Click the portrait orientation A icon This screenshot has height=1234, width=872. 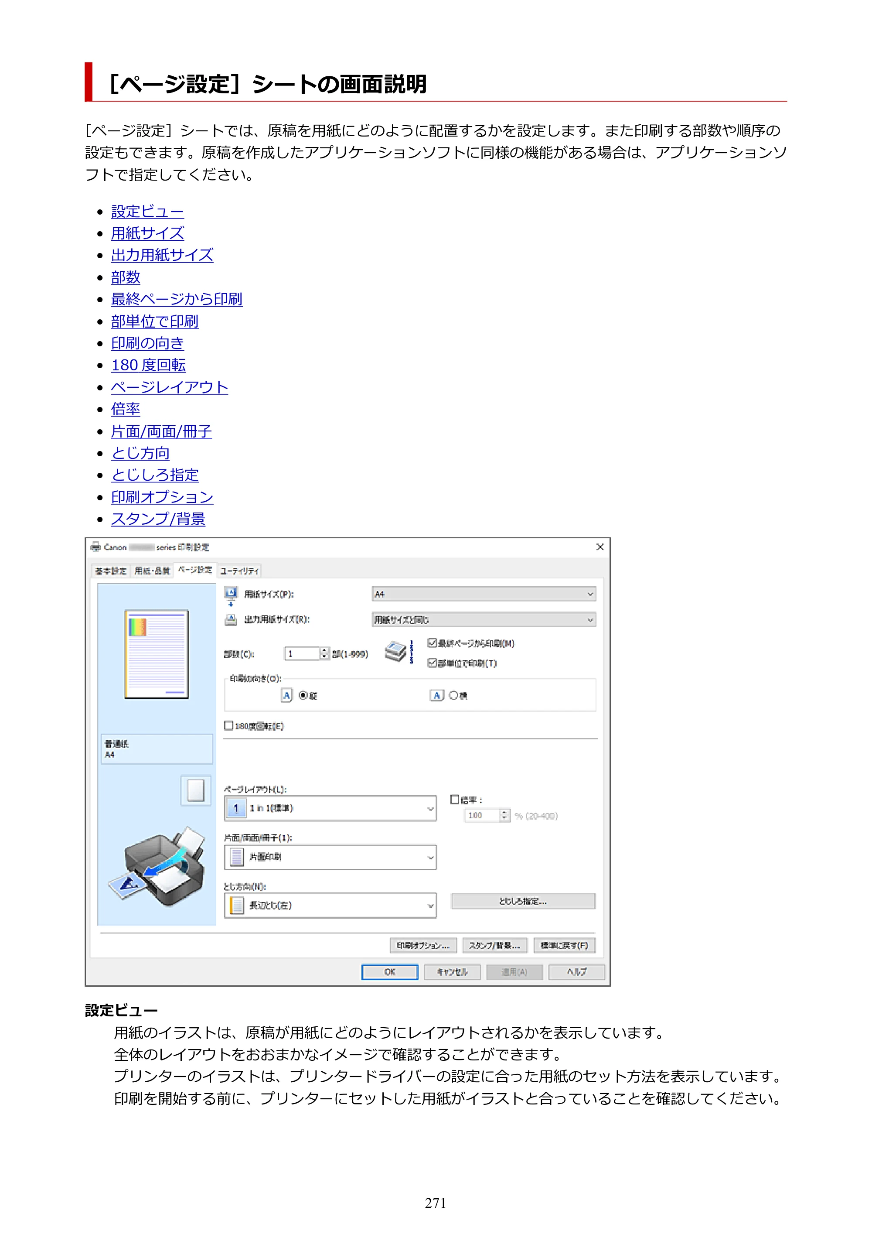[287, 695]
